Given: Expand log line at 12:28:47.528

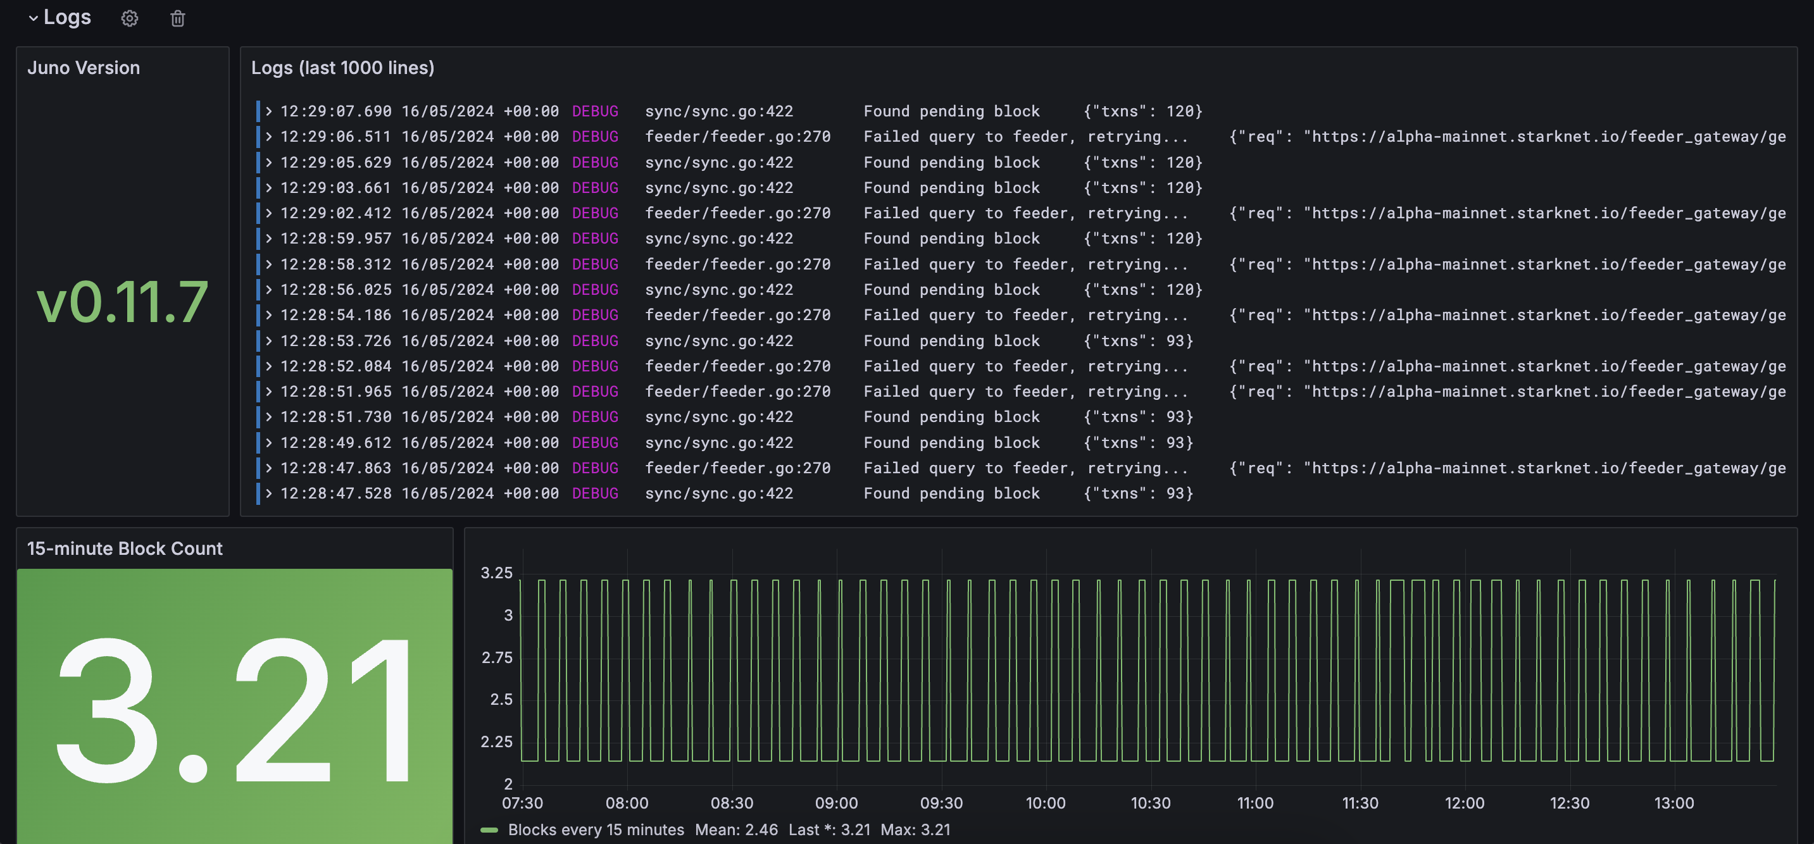Looking at the screenshot, I should click(x=268, y=493).
